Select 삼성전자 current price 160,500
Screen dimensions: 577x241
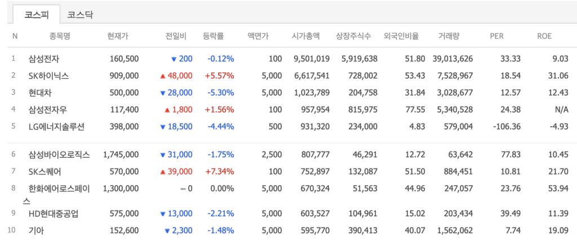coord(125,59)
